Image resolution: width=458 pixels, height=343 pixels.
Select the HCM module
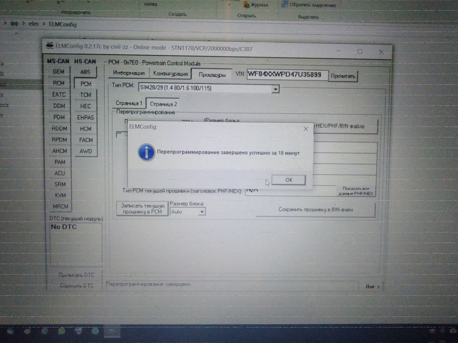coord(85,129)
